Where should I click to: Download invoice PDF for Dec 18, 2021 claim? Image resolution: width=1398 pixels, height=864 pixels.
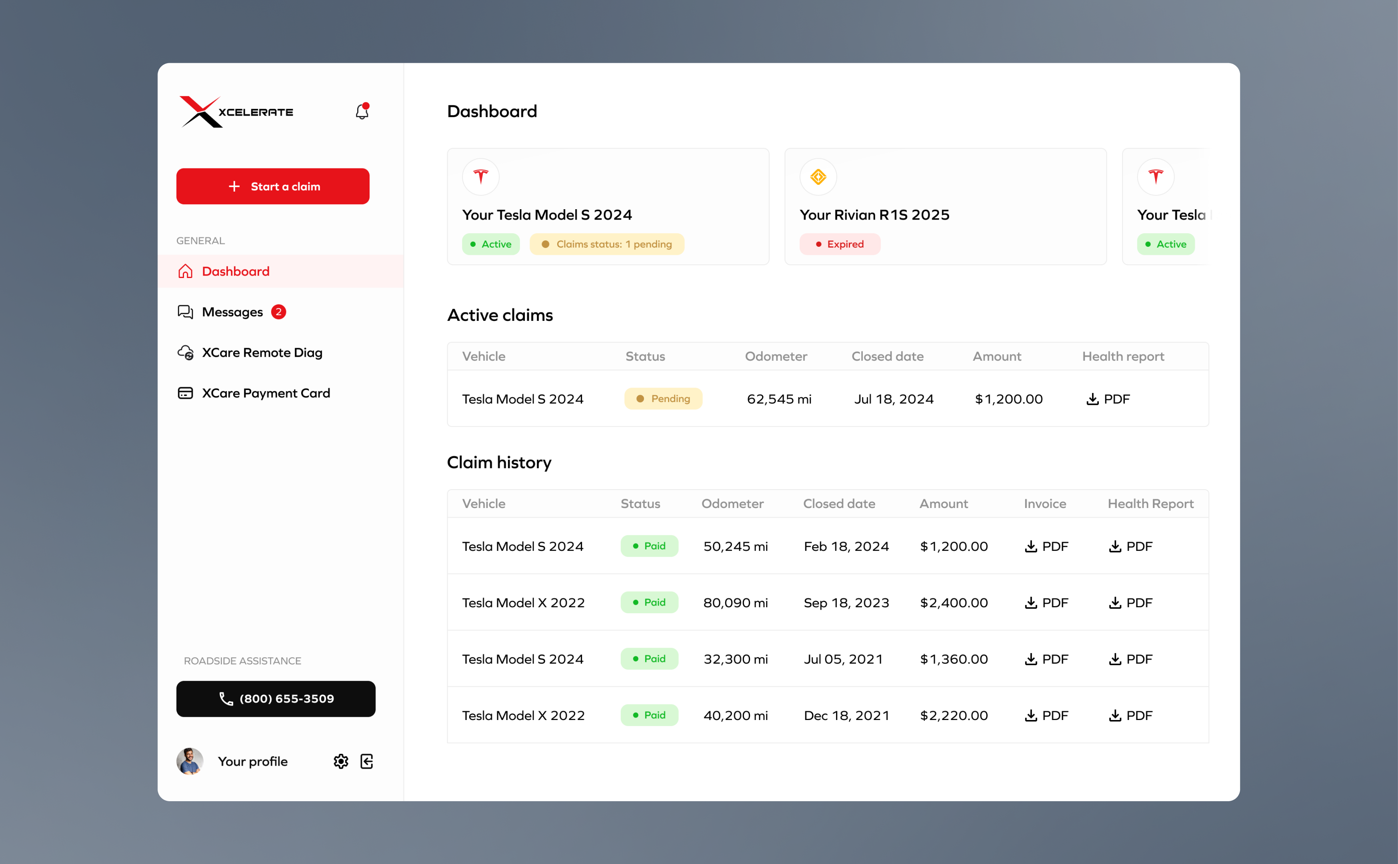(x=1046, y=716)
